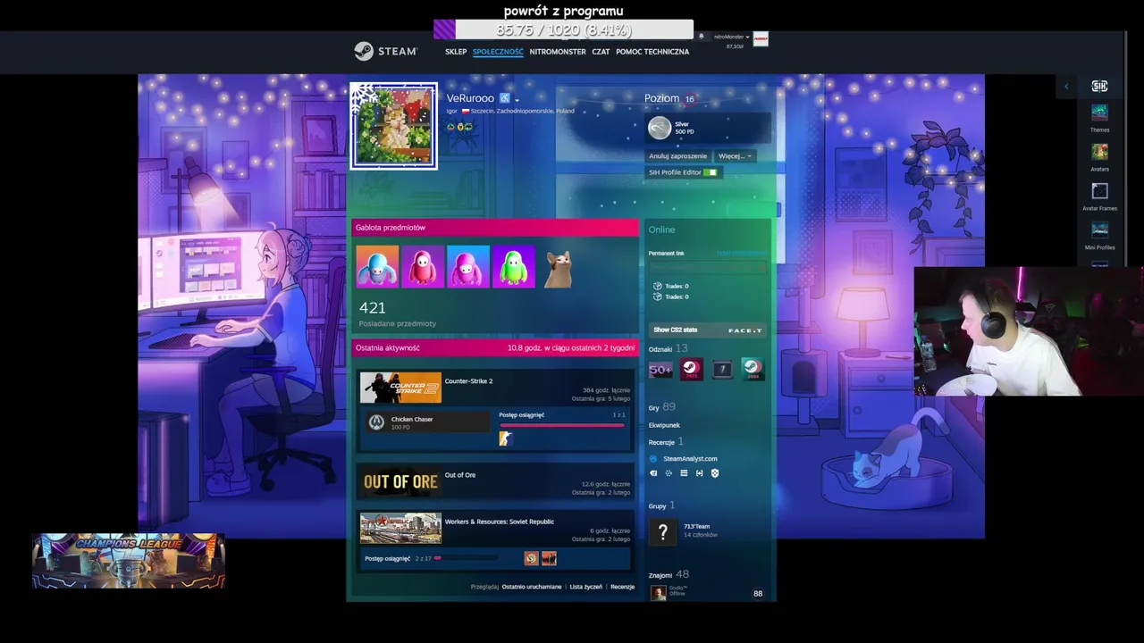The image size is (1144, 643).
Task: Expand the Więcej... dropdown
Action: click(734, 155)
